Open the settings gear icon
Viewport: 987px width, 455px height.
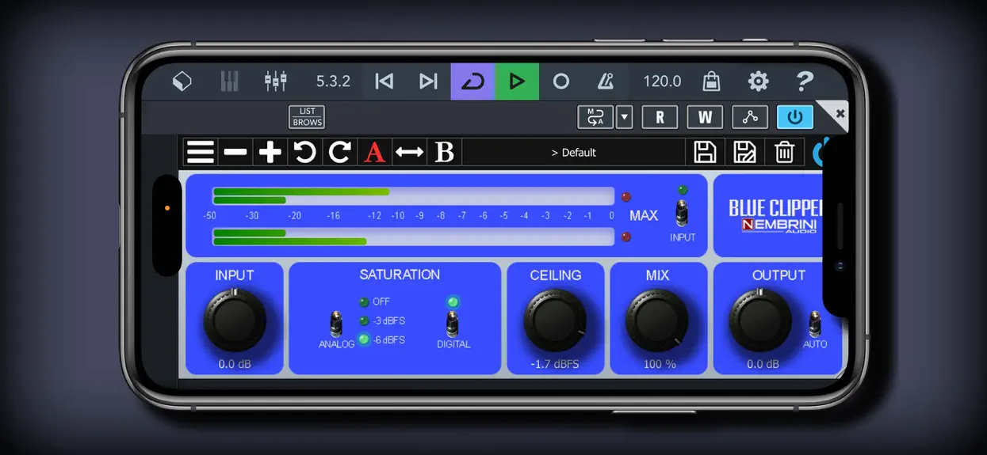(x=759, y=81)
